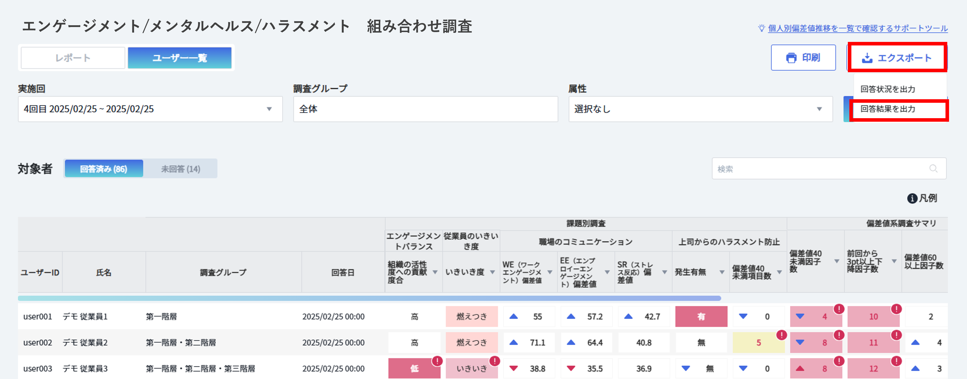This screenshot has width=967, height=379.
Task: Click the 印刷 button
Action: tap(803, 58)
